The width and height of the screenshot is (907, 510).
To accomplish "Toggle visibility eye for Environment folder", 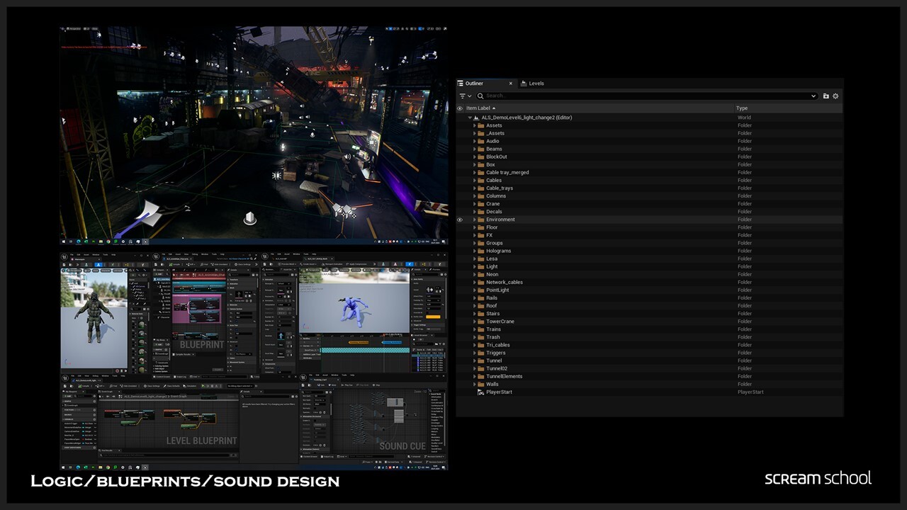I will click(460, 220).
